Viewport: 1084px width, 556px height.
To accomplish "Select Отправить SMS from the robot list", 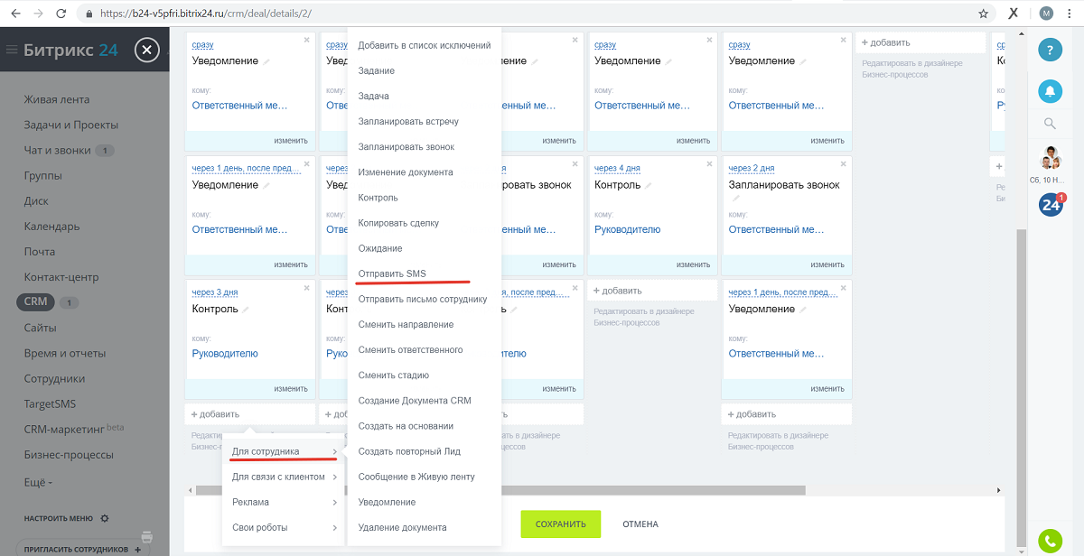I will 392,273.
